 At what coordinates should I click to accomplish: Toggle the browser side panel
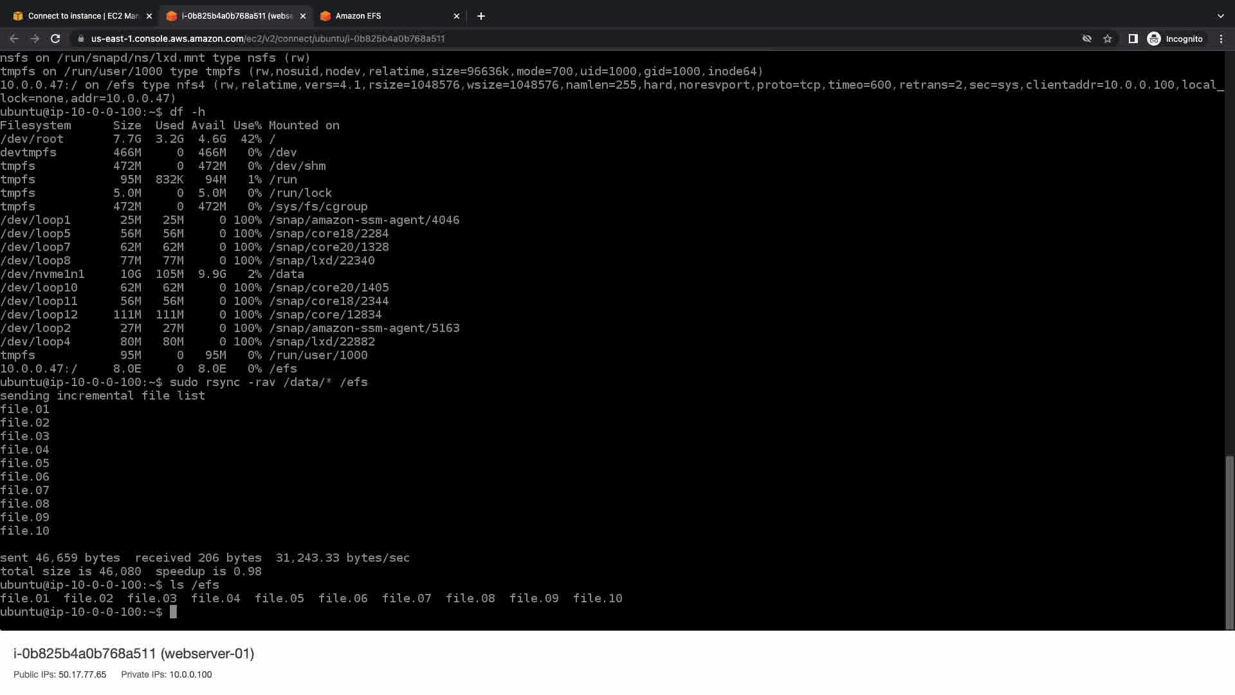point(1133,39)
